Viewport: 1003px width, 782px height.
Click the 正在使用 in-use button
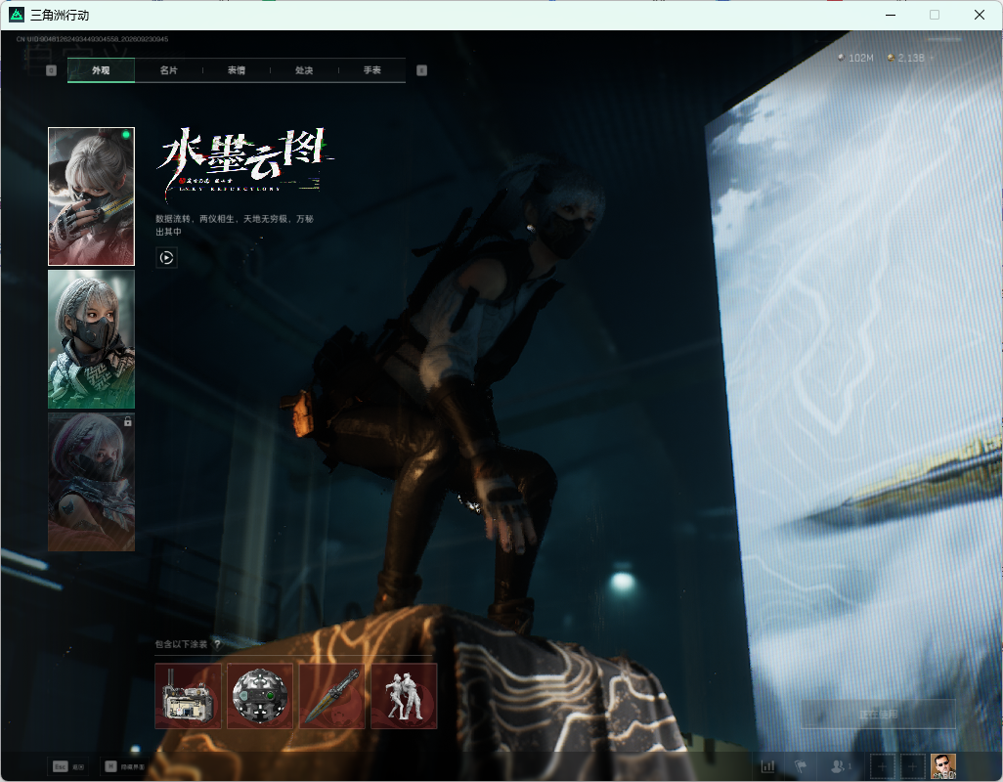[878, 715]
